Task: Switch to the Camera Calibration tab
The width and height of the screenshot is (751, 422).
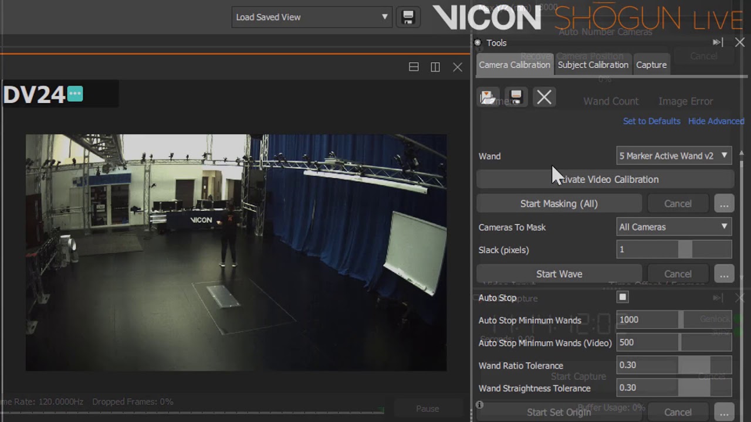Action: pos(515,65)
